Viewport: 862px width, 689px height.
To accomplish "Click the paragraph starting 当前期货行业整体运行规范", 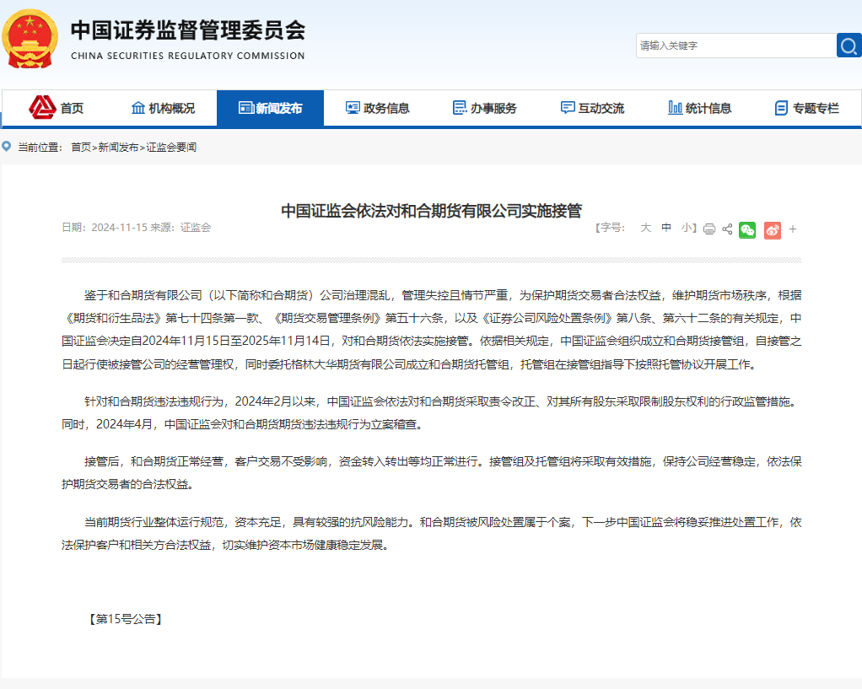I will pyautogui.click(x=432, y=533).
